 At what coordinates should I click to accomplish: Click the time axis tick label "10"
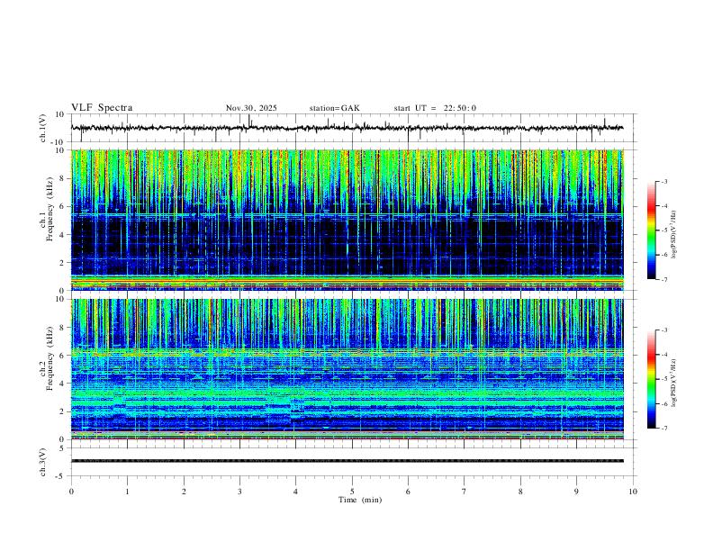(x=633, y=492)
